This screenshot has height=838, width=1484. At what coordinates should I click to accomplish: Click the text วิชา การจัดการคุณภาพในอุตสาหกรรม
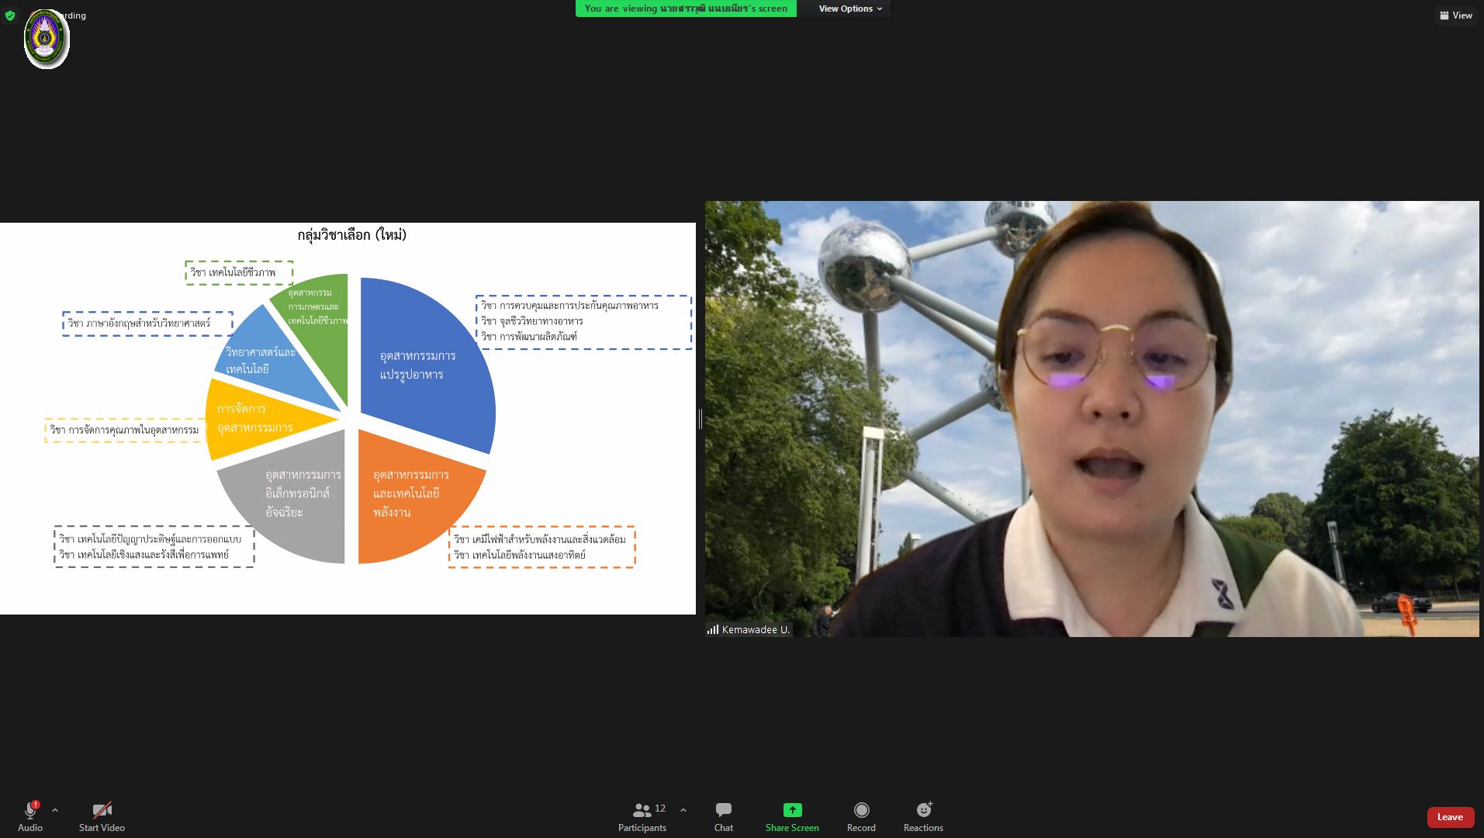[124, 430]
